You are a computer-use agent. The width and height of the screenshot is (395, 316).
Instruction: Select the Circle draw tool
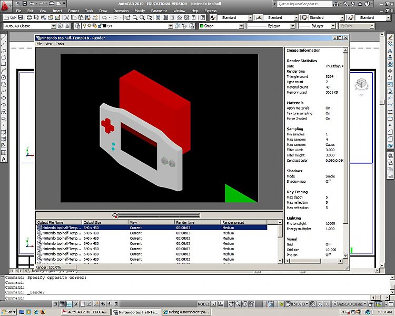tap(4, 78)
